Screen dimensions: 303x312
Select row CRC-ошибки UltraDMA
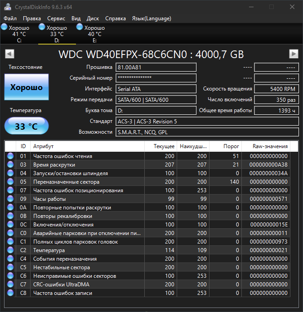(147, 285)
